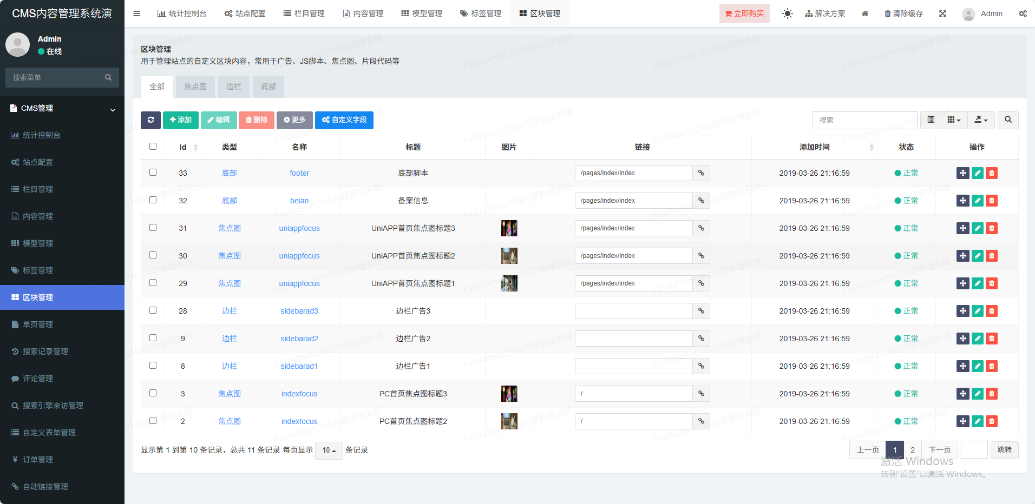Switch theme with the sun icon
Viewport: 1035px width, 504px height.
point(787,14)
